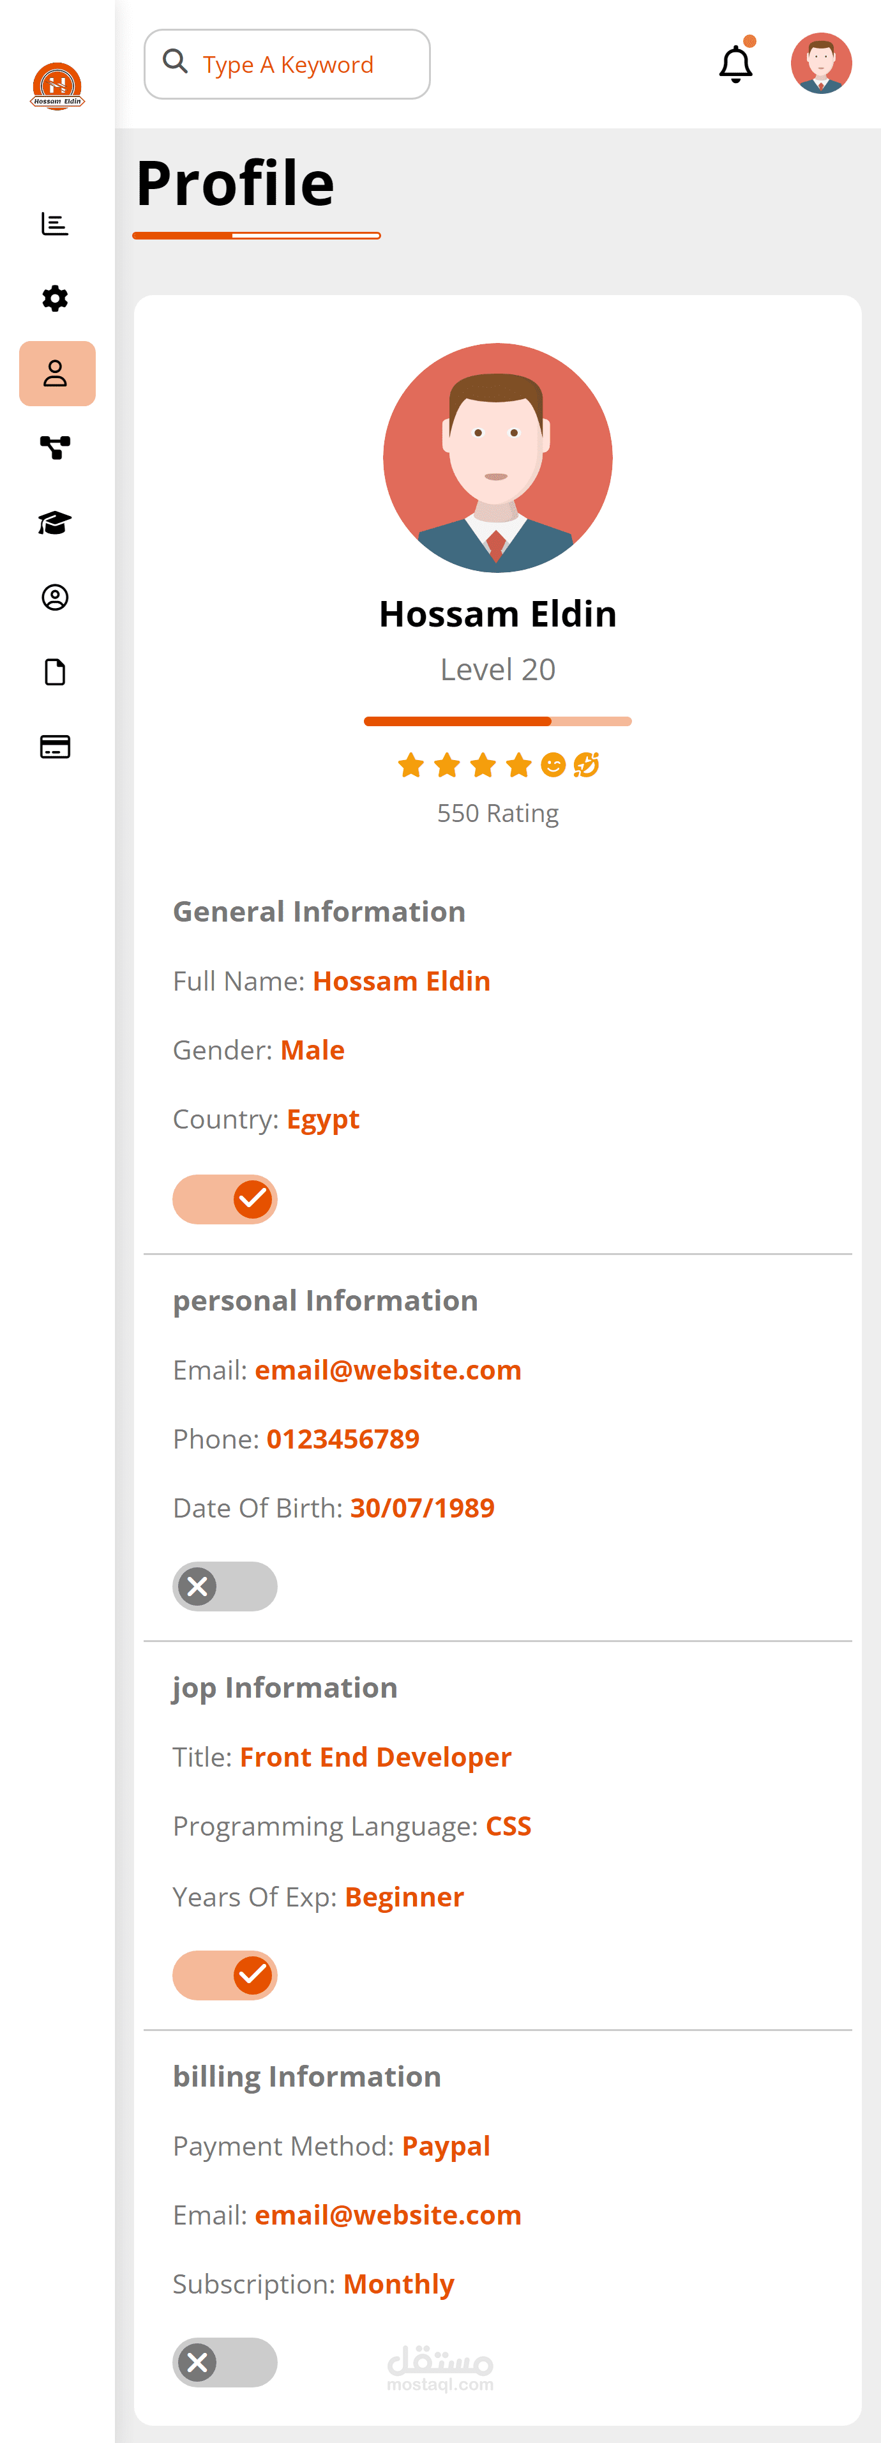The image size is (881, 2443).
Task: Enable the billing Information toggle
Action: click(x=225, y=2363)
